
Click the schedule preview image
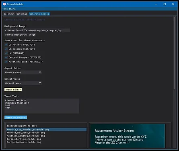128,136
